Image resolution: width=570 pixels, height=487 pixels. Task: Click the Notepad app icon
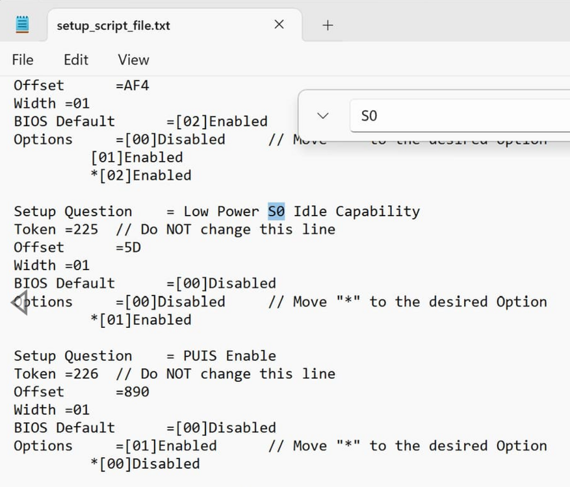pyautogui.click(x=22, y=24)
